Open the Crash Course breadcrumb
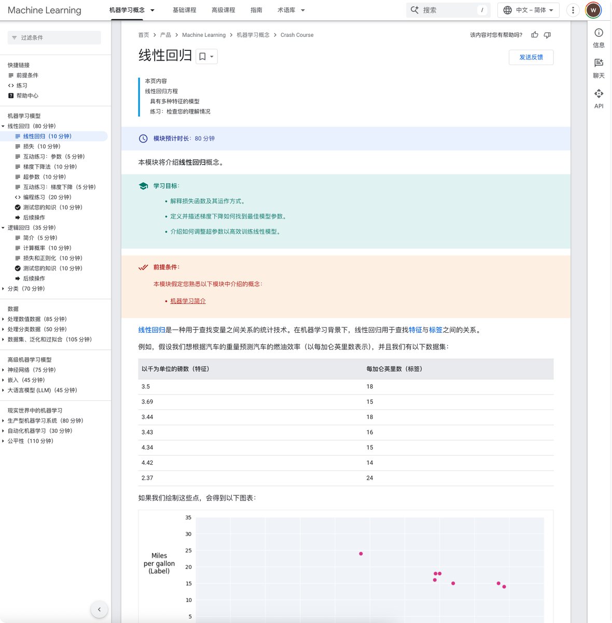The height and width of the screenshot is (623, 612). [297, 35]
